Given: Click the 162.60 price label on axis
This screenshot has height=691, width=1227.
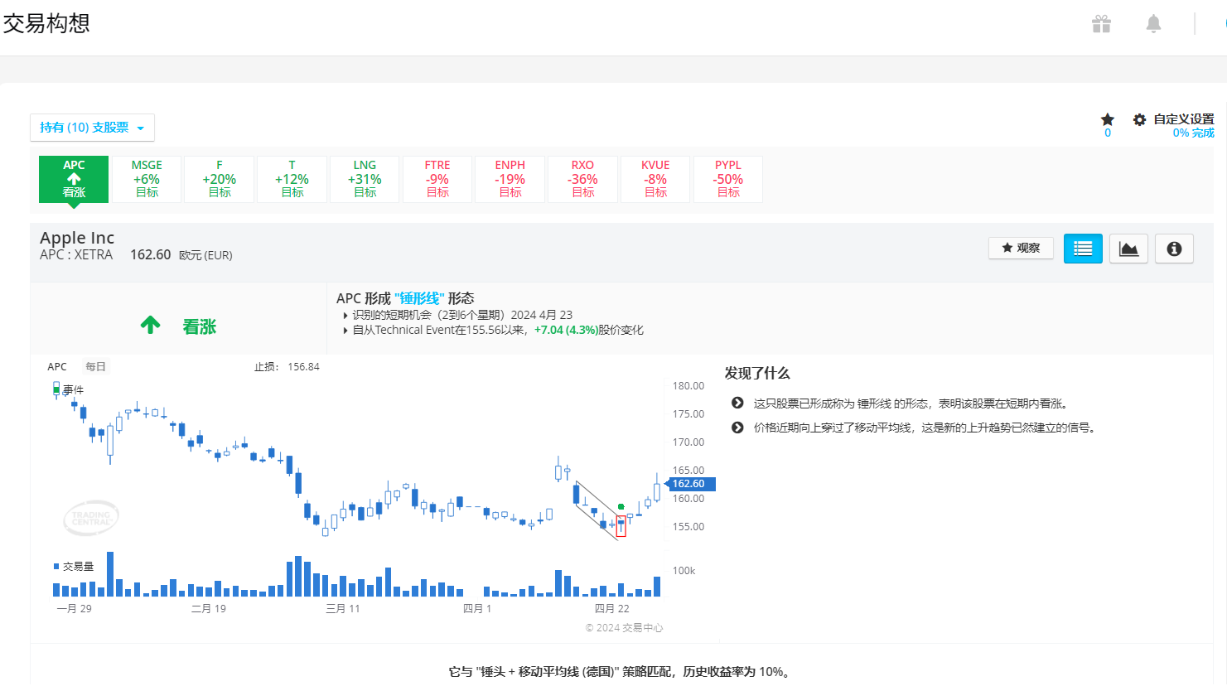Looking at the screenshot, I should pos(691,484).
